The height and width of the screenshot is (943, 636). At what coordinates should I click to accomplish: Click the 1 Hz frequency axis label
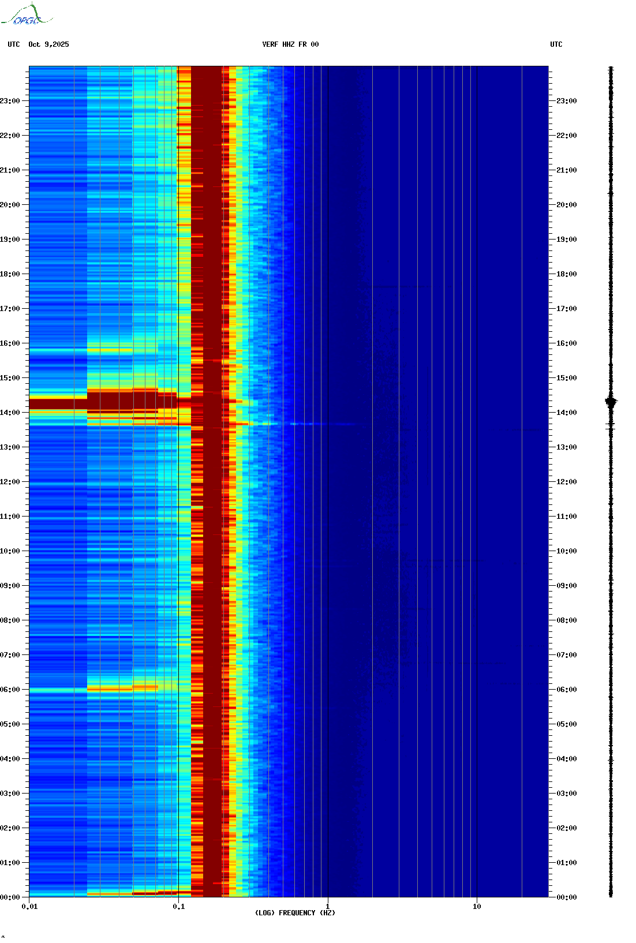(328, 906)
